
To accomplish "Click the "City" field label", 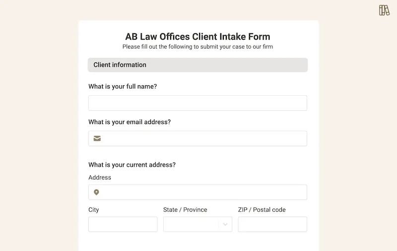I will point(94,210).
